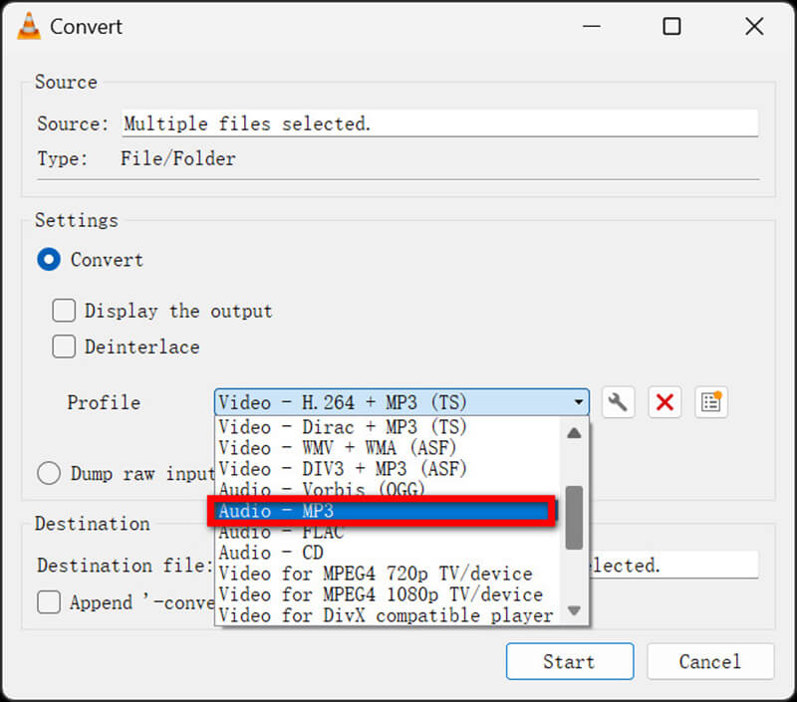The image size is (797, 702).
Task: Choose Audio - CD profile
Action: pos(390,553)
